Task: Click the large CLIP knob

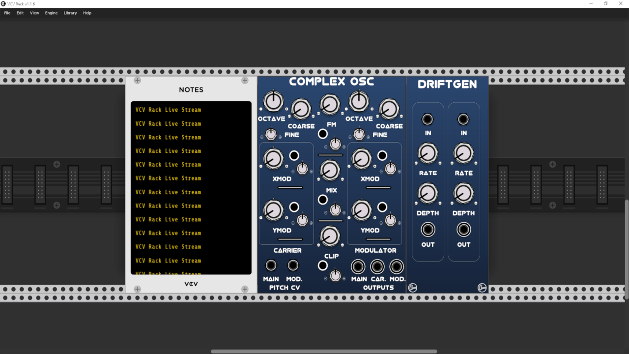Action: (330, 236)
